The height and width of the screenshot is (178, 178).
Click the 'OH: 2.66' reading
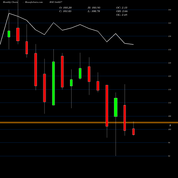pyautogui.click(x=122, y=11)
